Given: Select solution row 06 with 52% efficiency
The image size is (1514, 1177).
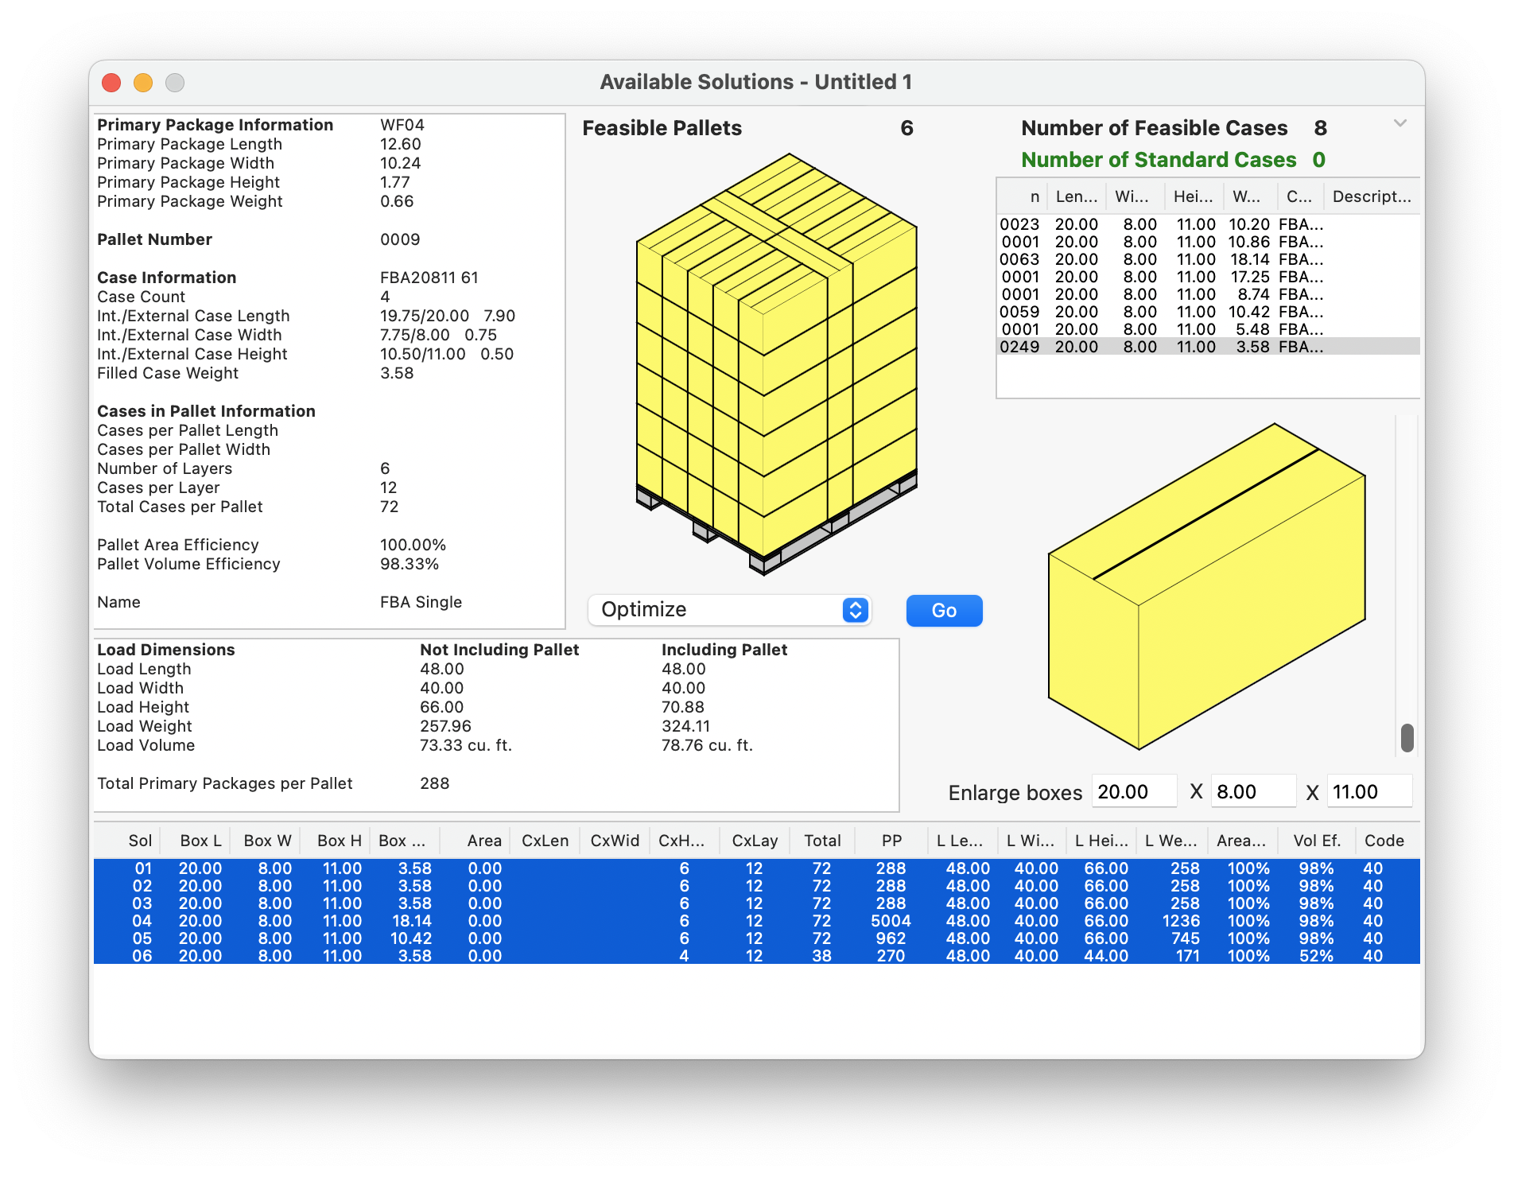Looking at the screenshot, I should click(x=756, y=956).
